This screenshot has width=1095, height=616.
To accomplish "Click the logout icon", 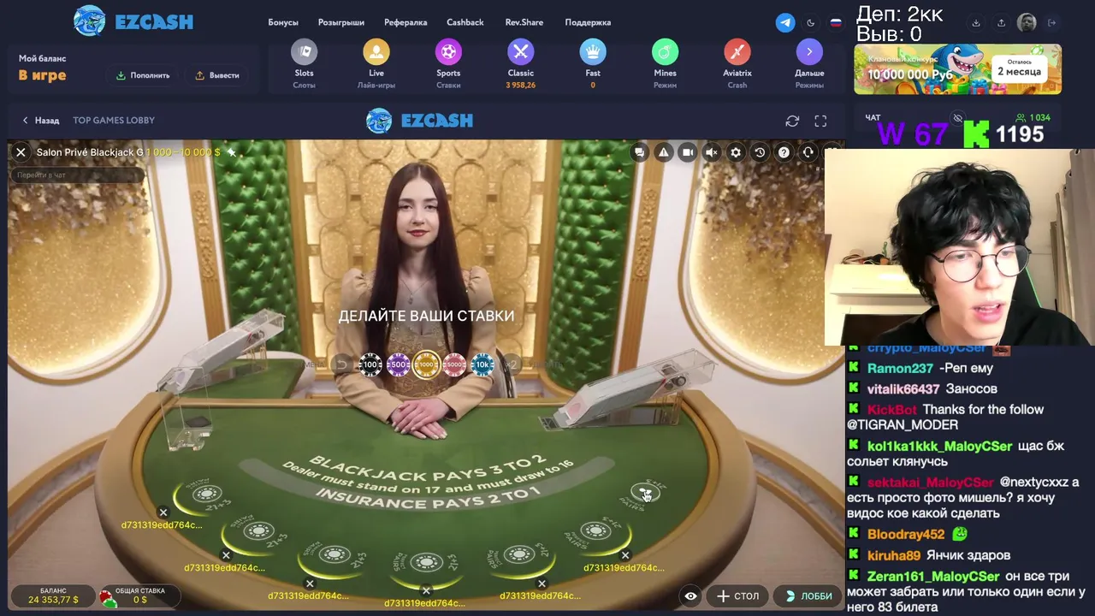I will pos(1052,23).
